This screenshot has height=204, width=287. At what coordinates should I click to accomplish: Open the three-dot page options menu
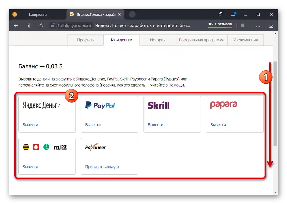258,26
